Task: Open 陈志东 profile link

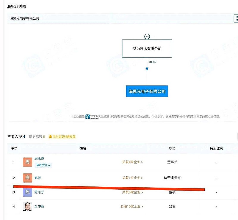Action: 39,192
